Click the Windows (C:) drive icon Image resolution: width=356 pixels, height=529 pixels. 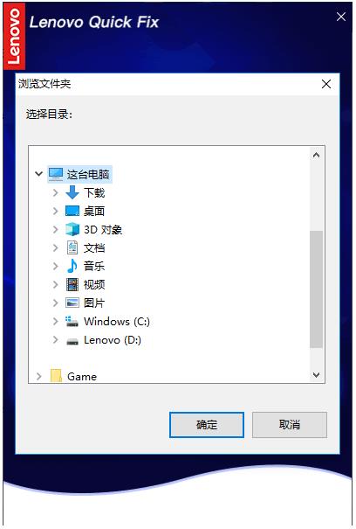pyautogui.click(x=72, y=321)
